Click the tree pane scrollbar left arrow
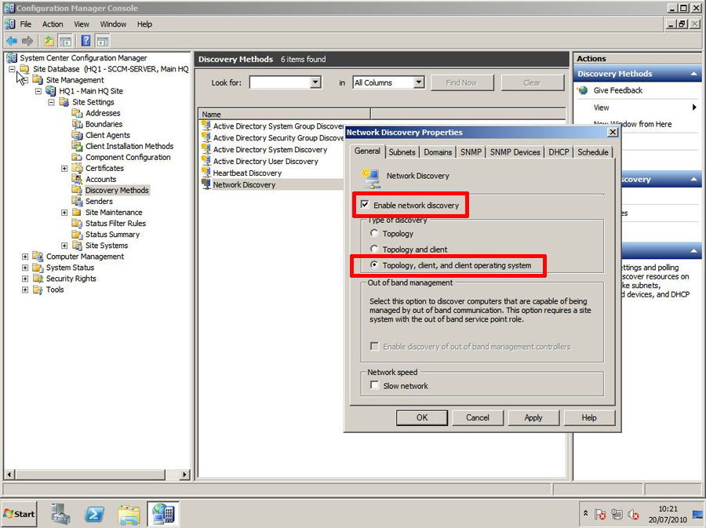This screenshot has height=528, width=706. 9,475
